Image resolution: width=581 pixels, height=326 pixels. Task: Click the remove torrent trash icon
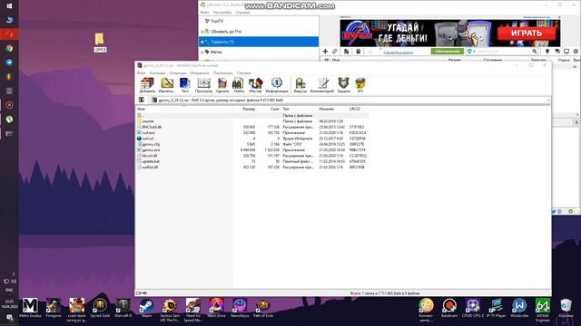pyautogui.click(x=358, y=52)
